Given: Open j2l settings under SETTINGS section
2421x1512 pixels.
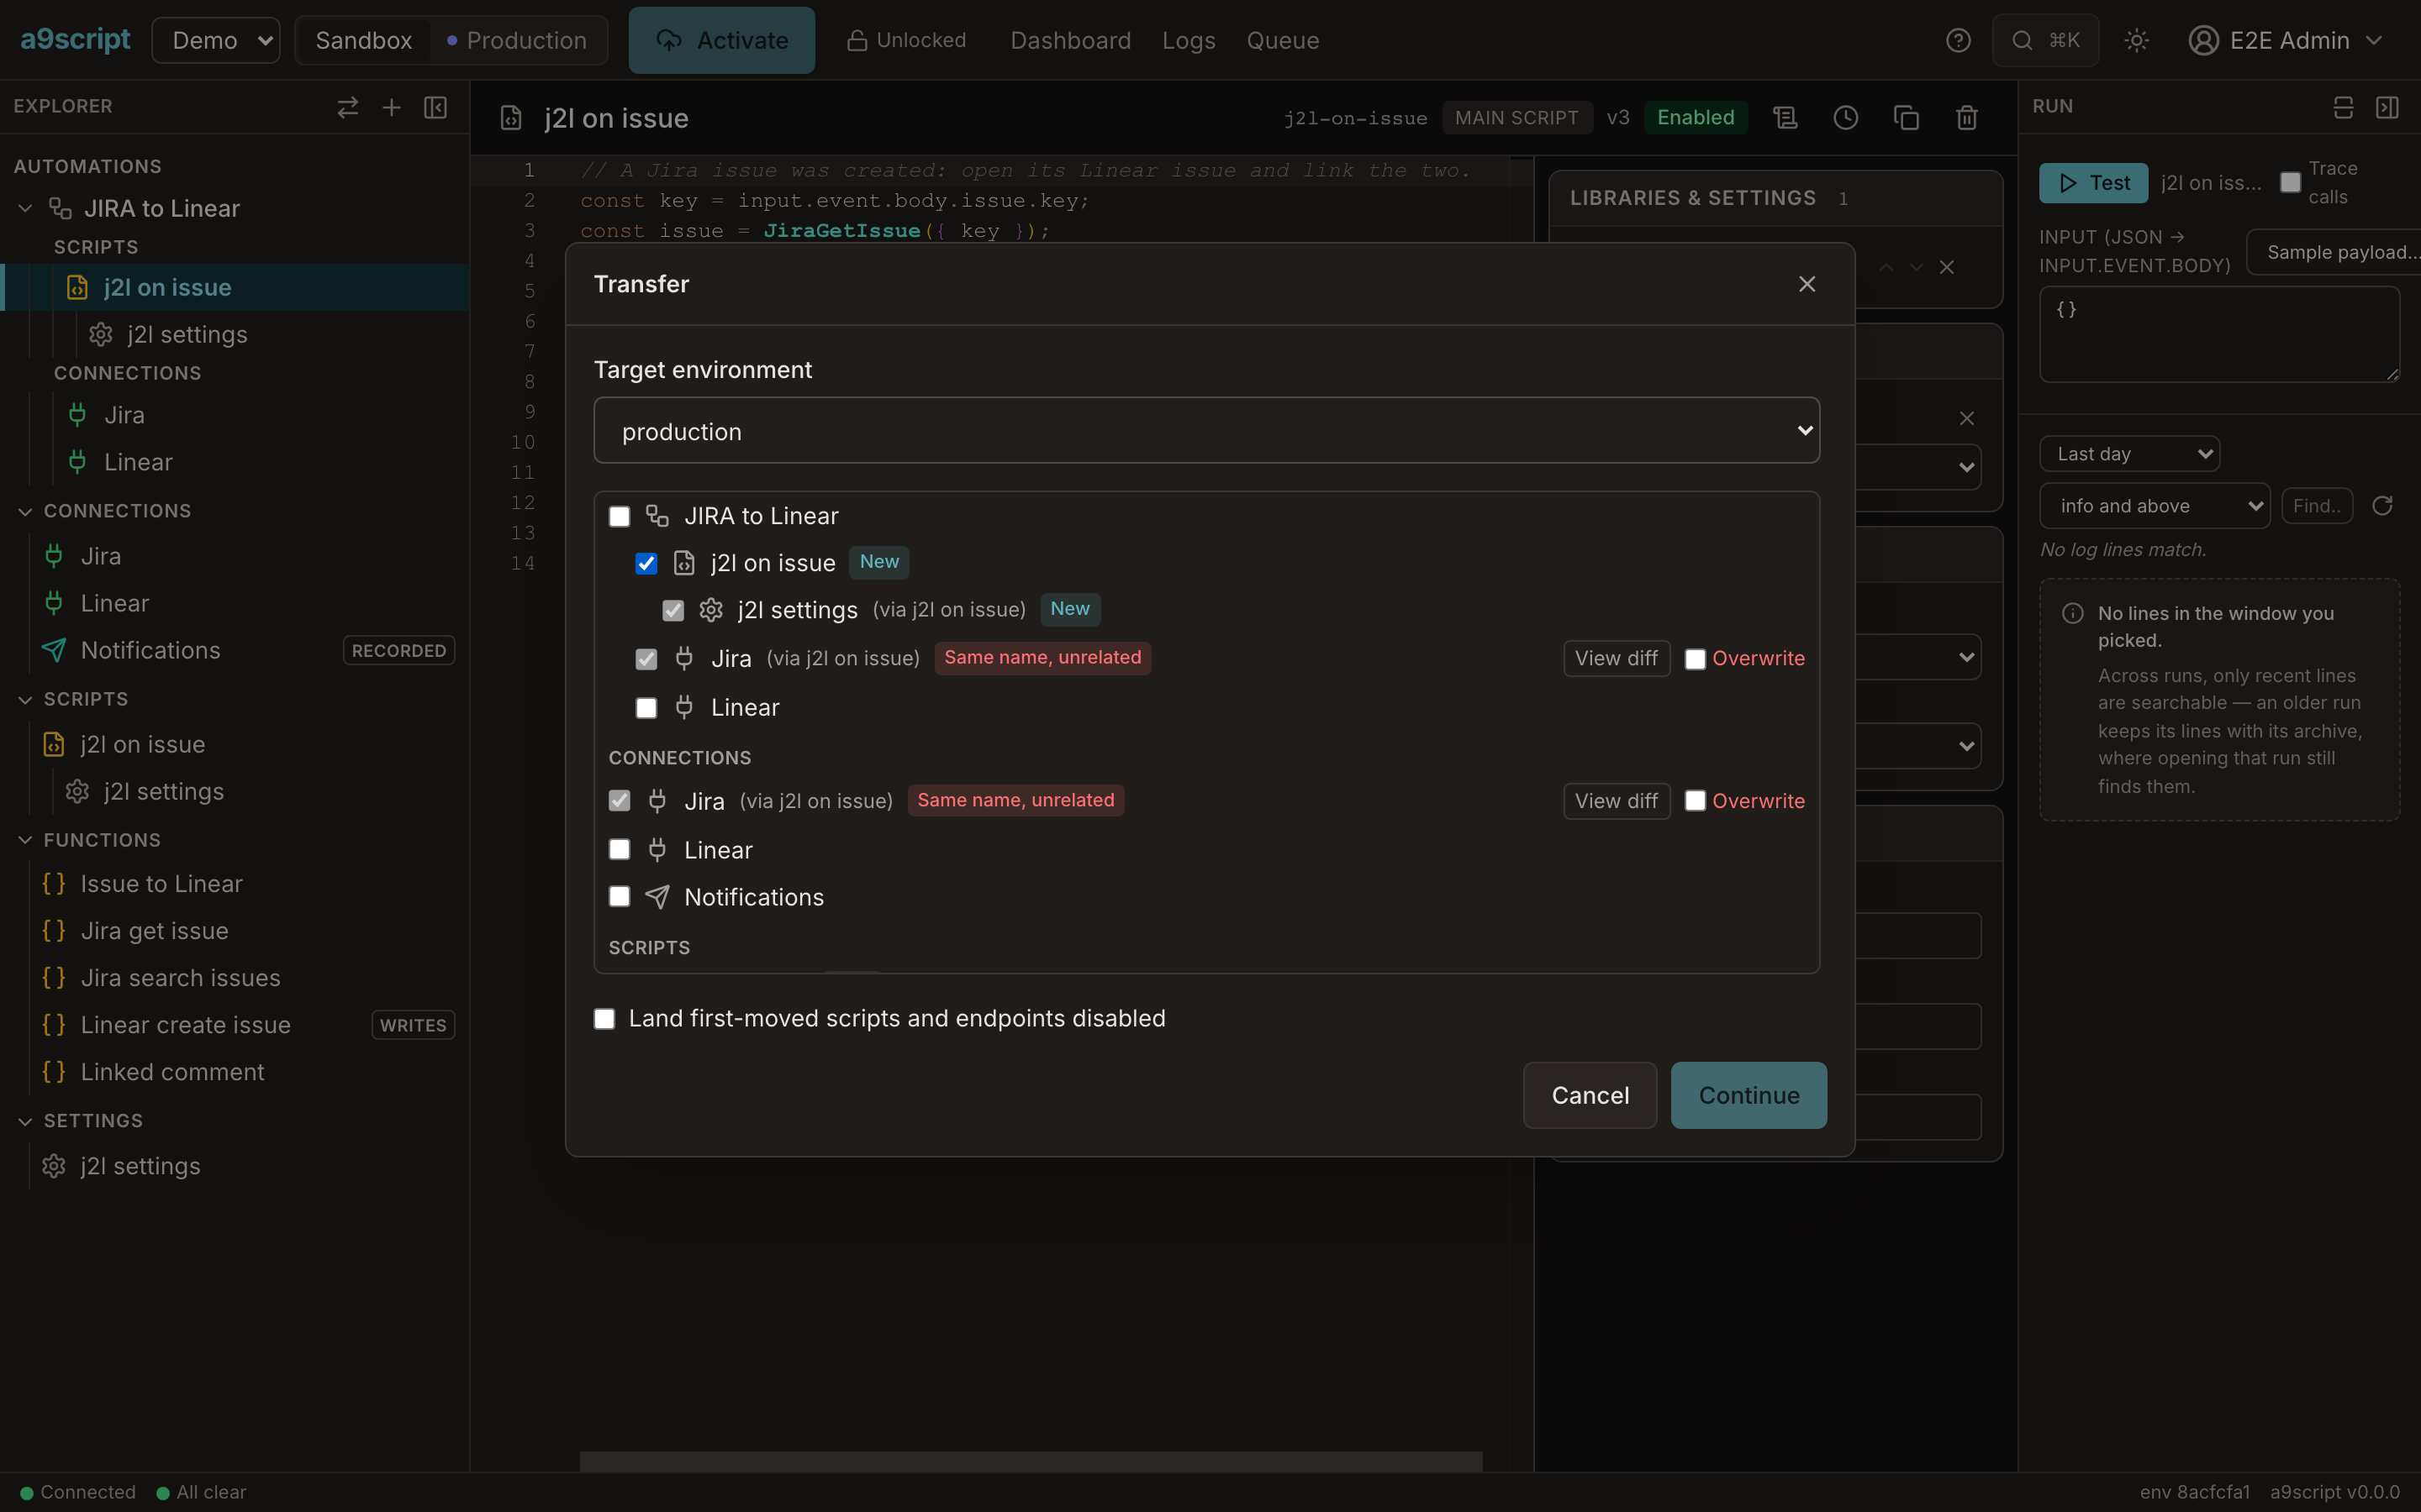Looking at the screenshot, I should tap(140, 1166).
